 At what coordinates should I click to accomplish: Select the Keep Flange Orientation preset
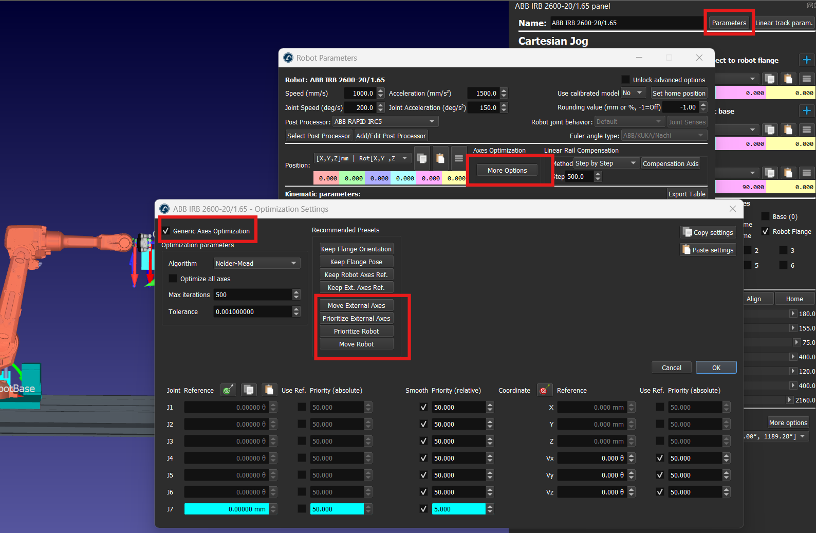click(x=356, y=249)
